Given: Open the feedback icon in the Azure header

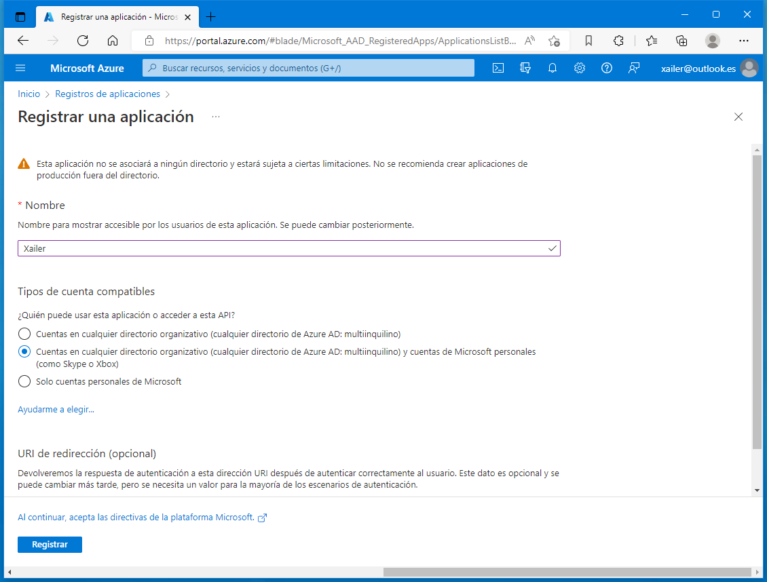Looking at the screenshot, I should click(634, 68).
